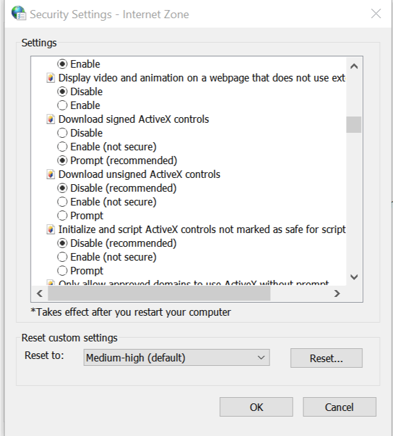The width and height of the screenshot is (393, 436).
Task: Click the icon beside Download unsigned ActiveX controls
Action: click(x=51, y=174)
